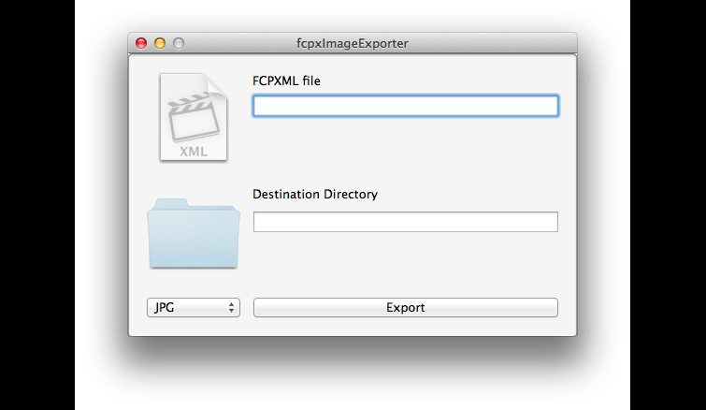Viewport: 706px width, 410px height.
Task: Open the JPG image format dropdown
Action: tap(194, 307)
